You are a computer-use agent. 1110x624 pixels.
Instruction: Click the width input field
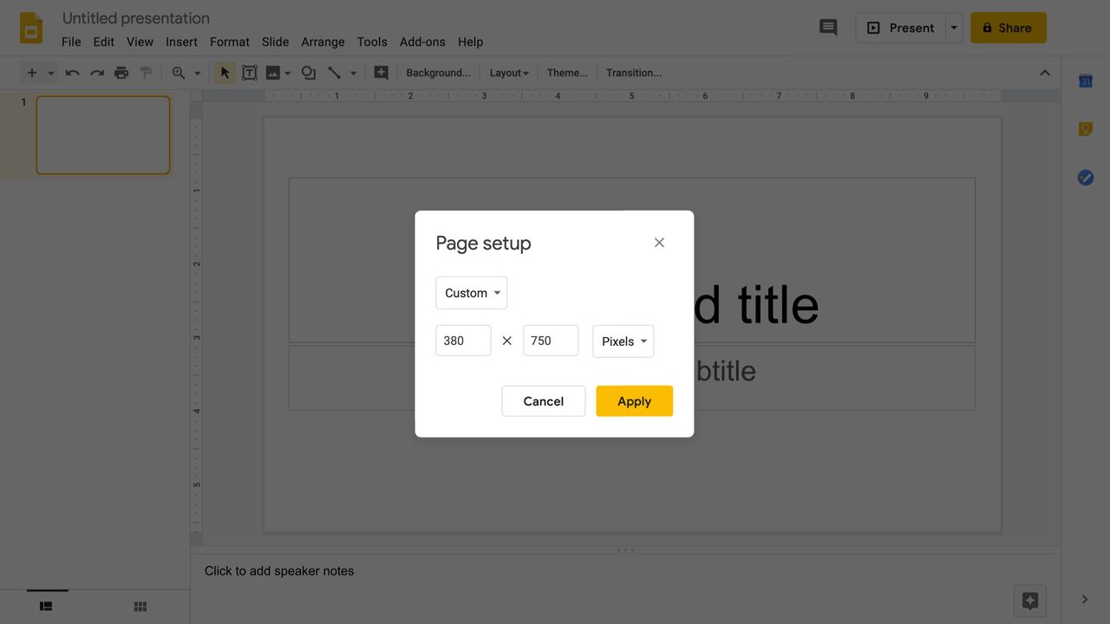pyautogui.click(x=462, y=341)
